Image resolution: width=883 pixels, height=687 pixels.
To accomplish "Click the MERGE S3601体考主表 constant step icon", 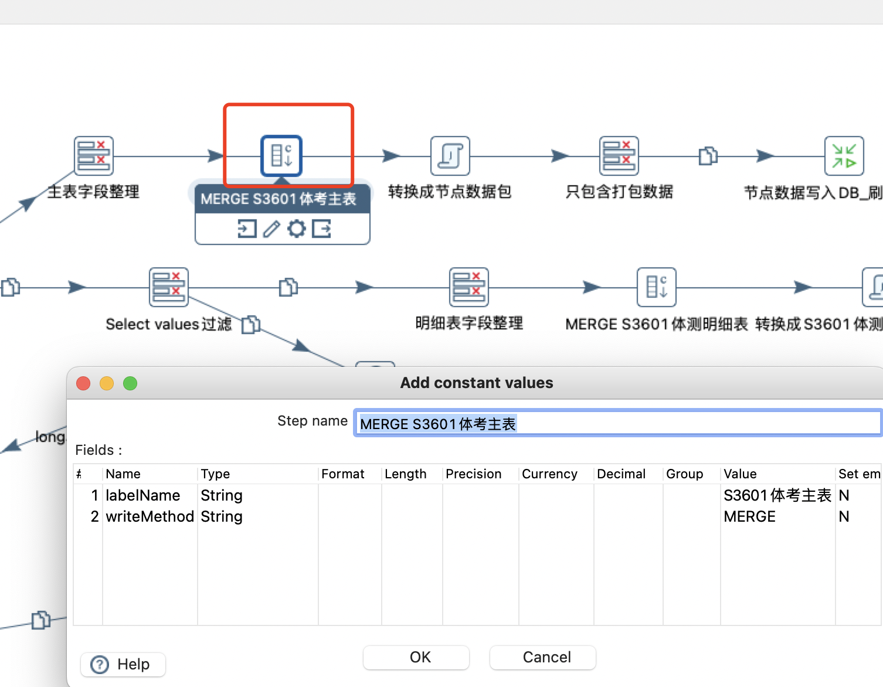I will (x=281, y=156).
